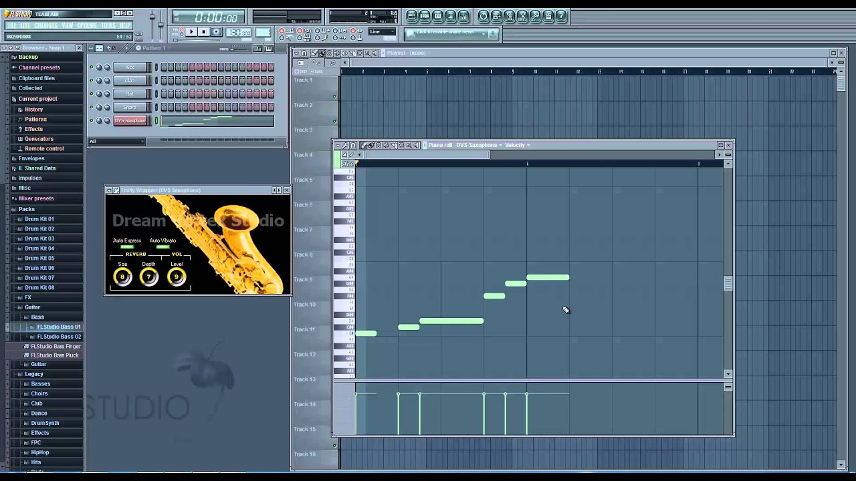This screenshot has width=856, height=481.
Task: Select the piano roll paint brush tool
Action: (x=371, y=145)
